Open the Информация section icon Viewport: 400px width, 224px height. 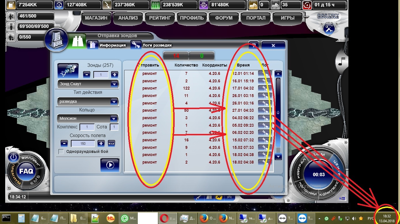tap(93, 45)
